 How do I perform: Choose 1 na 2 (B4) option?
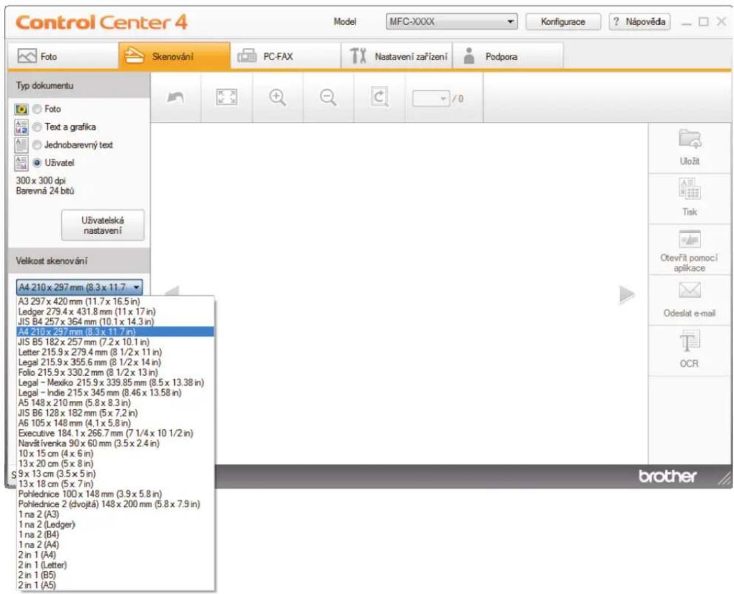(115, 534)
